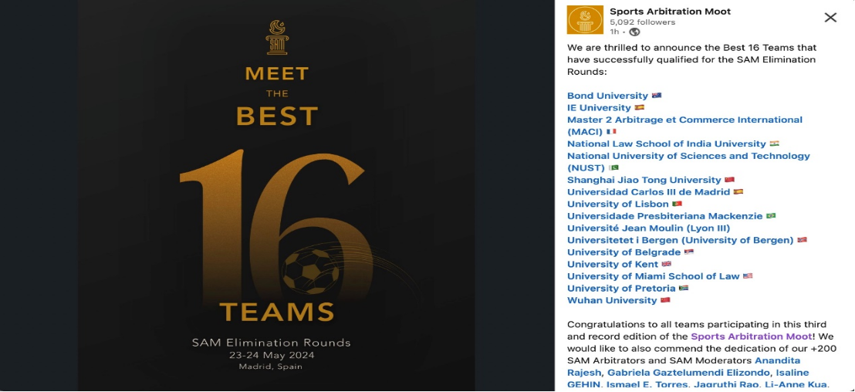Open Universidad Carlos III de Madrid
The image size is (855, 392).
648,191
